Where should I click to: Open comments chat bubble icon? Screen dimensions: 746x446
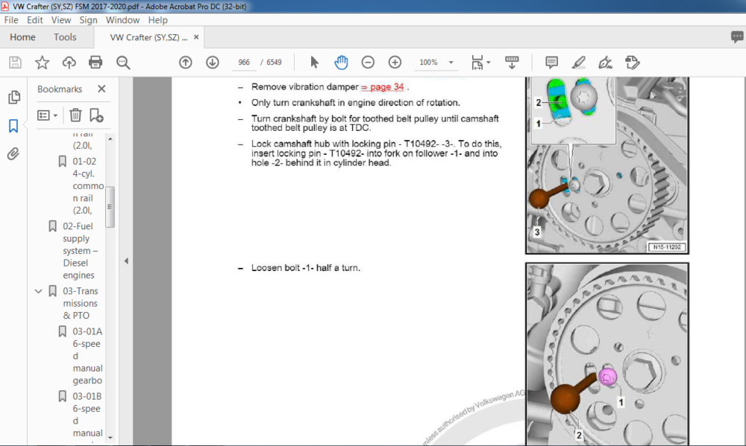click(737, 37)
